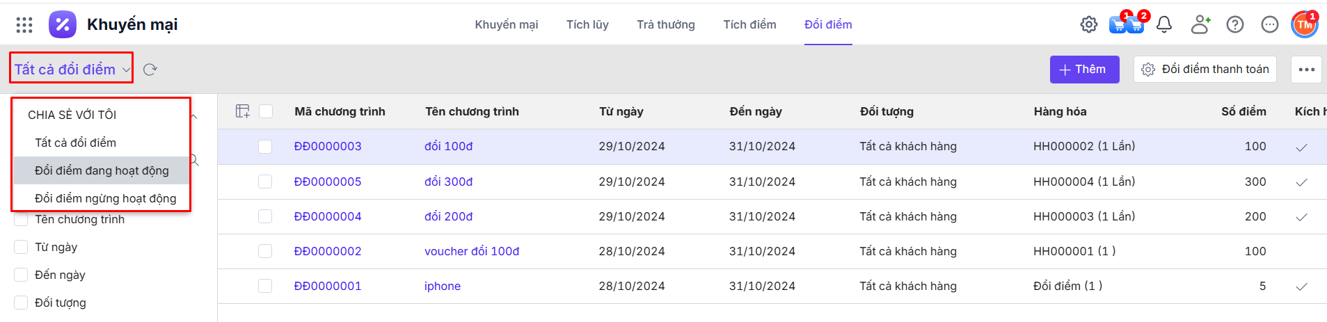Enable the Đối tượng filter checkbox
The height and width of the screenshot is (322, 1327).
click(x=21, y=303)
